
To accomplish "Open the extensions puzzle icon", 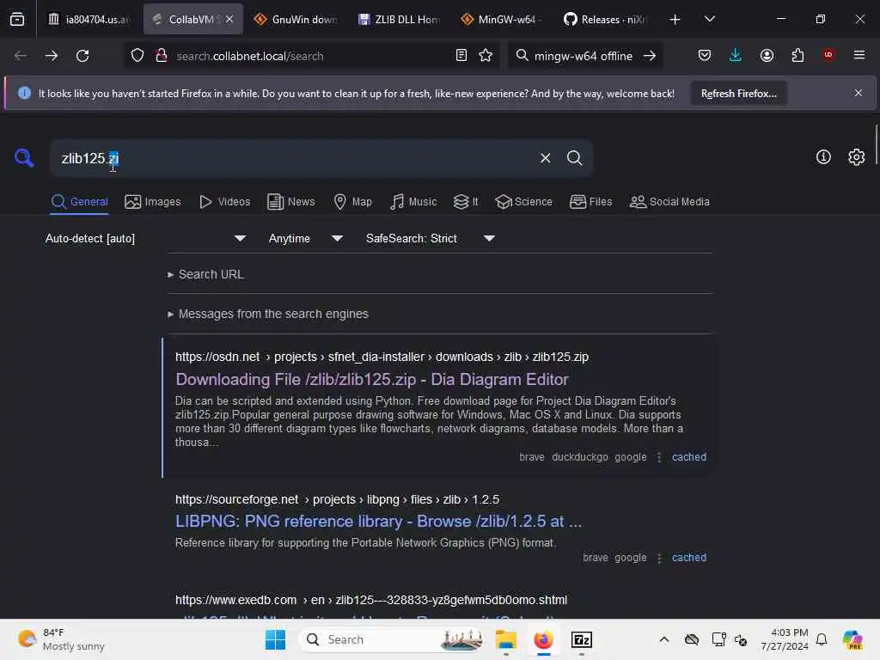I will [797, 56].
